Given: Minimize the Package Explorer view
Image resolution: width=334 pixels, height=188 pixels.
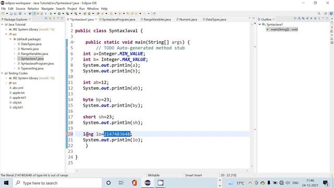Looking at the screenshot, I should [58, 19].
